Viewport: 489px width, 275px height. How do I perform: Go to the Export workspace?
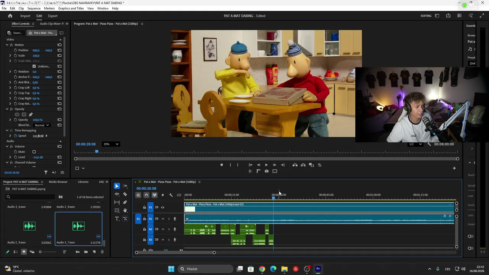[x=53, y=16]
